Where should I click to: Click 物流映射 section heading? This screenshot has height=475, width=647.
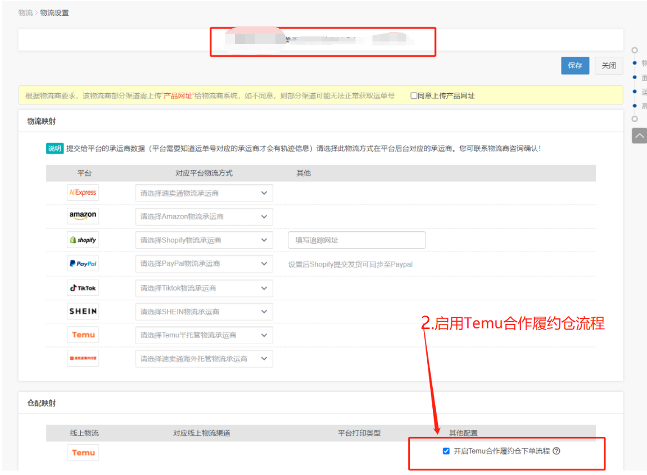tap(41, 121)
